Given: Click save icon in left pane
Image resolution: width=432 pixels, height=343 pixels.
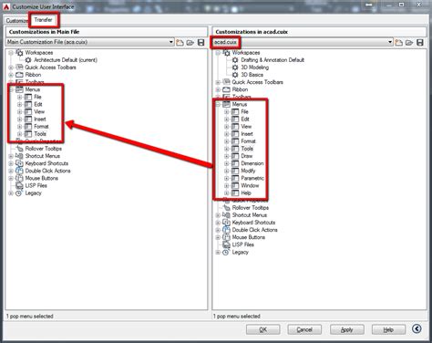Looking at the screenshot, I should 201,42.
